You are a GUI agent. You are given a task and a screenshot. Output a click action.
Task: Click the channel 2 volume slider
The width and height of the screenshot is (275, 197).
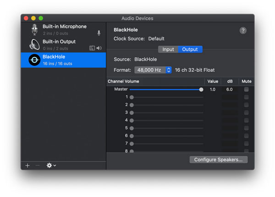[x=166, y=105]
